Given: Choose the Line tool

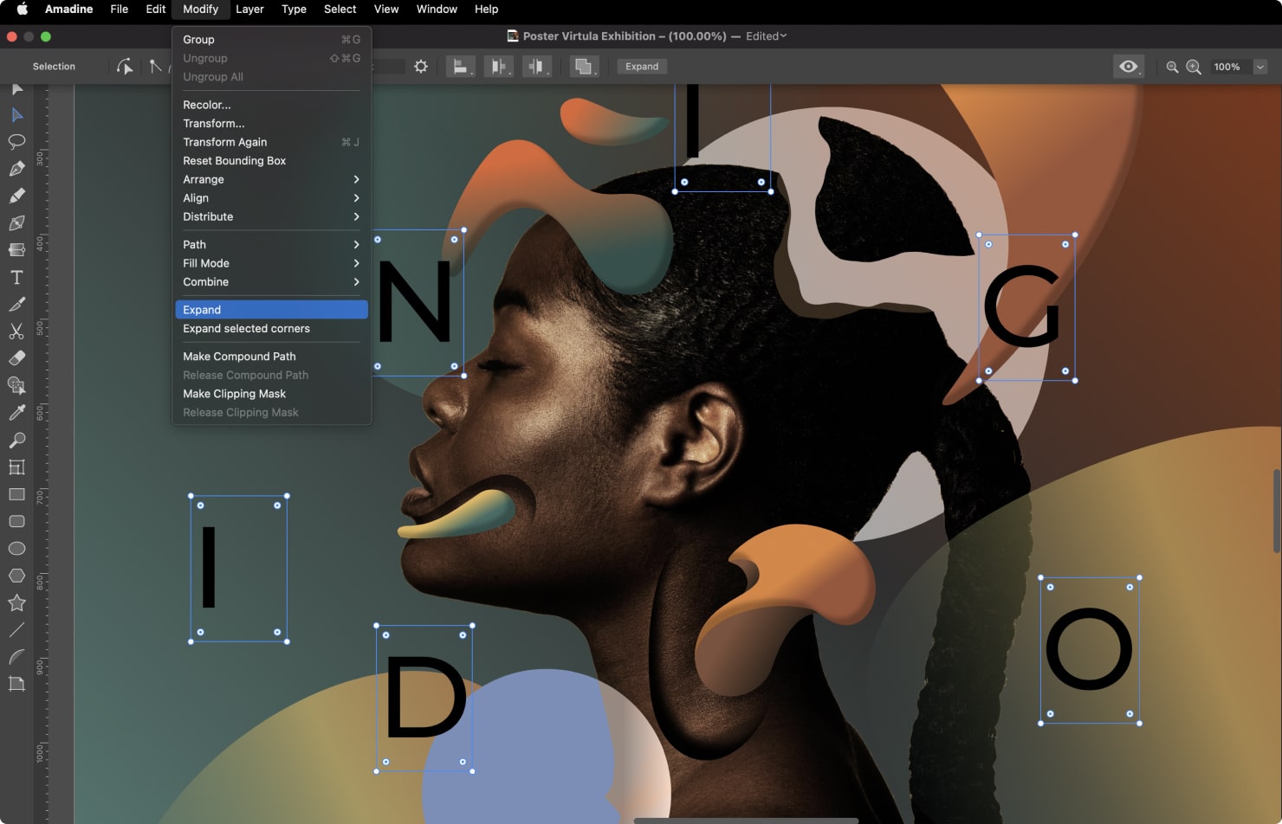Looking at the screenshot, I should click(16, 630).
